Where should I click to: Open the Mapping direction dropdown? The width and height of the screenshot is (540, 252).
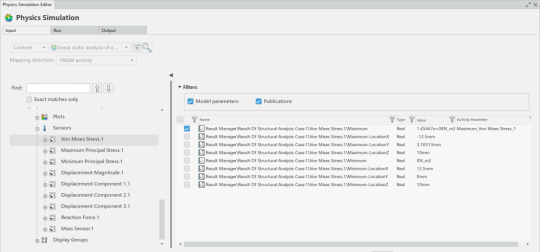point(96,60)
